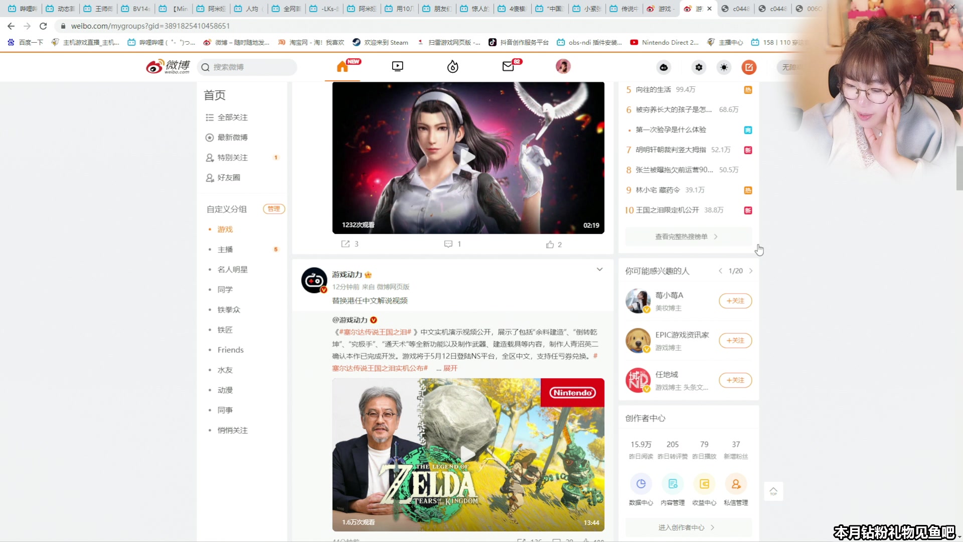Click browser back arrow

[11, 26]
